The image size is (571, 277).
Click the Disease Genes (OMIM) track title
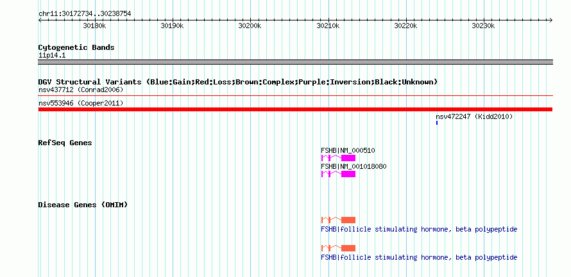(x=83, y=205)
